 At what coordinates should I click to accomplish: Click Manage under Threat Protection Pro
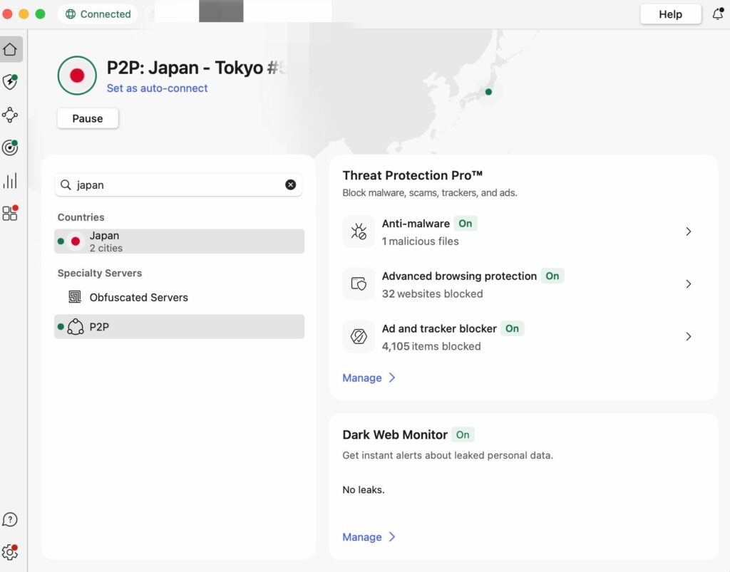(x=368, y=378)
